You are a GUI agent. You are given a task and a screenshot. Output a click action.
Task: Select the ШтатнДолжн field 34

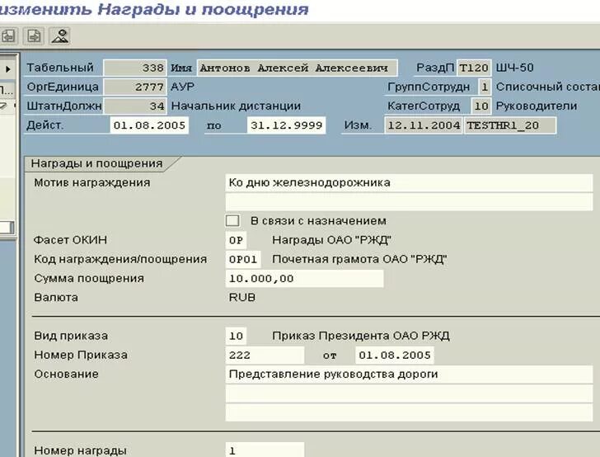135,106
